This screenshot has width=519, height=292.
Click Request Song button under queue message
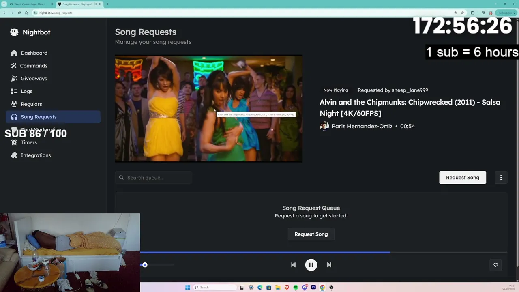coord(311,234)
